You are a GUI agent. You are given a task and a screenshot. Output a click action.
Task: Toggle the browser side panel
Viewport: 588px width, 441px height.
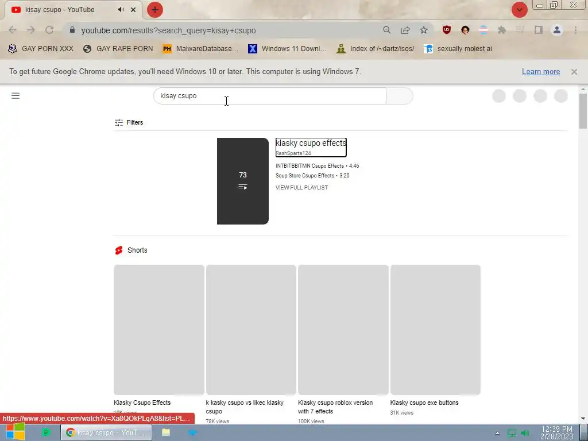tap(539, 30)
